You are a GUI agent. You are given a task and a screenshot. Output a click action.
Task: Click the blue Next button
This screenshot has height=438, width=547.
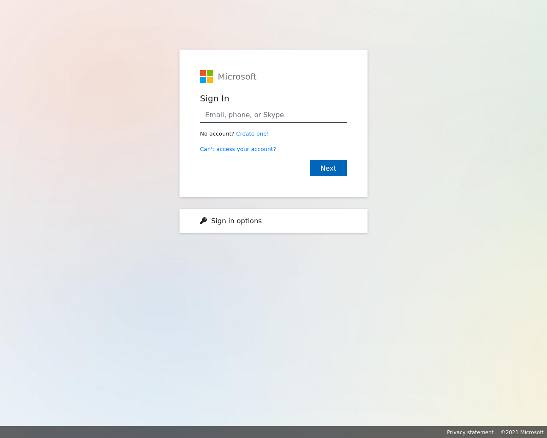click(328, 168)
